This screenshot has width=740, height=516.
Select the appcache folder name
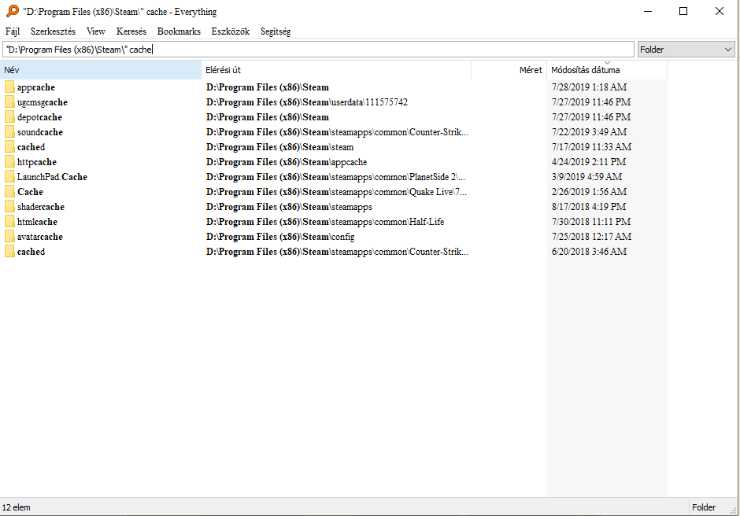(36, 87)
